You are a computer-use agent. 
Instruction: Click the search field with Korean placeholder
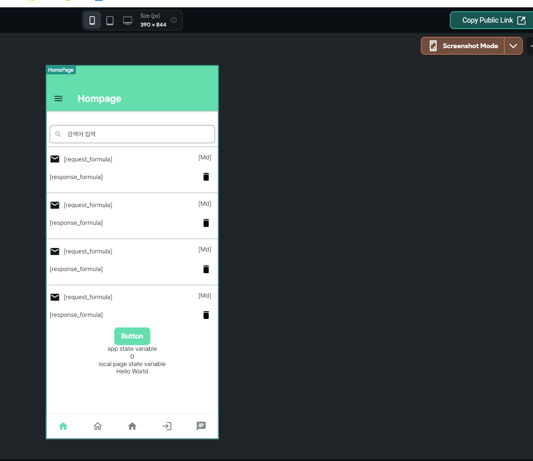(x=132, y=134)
